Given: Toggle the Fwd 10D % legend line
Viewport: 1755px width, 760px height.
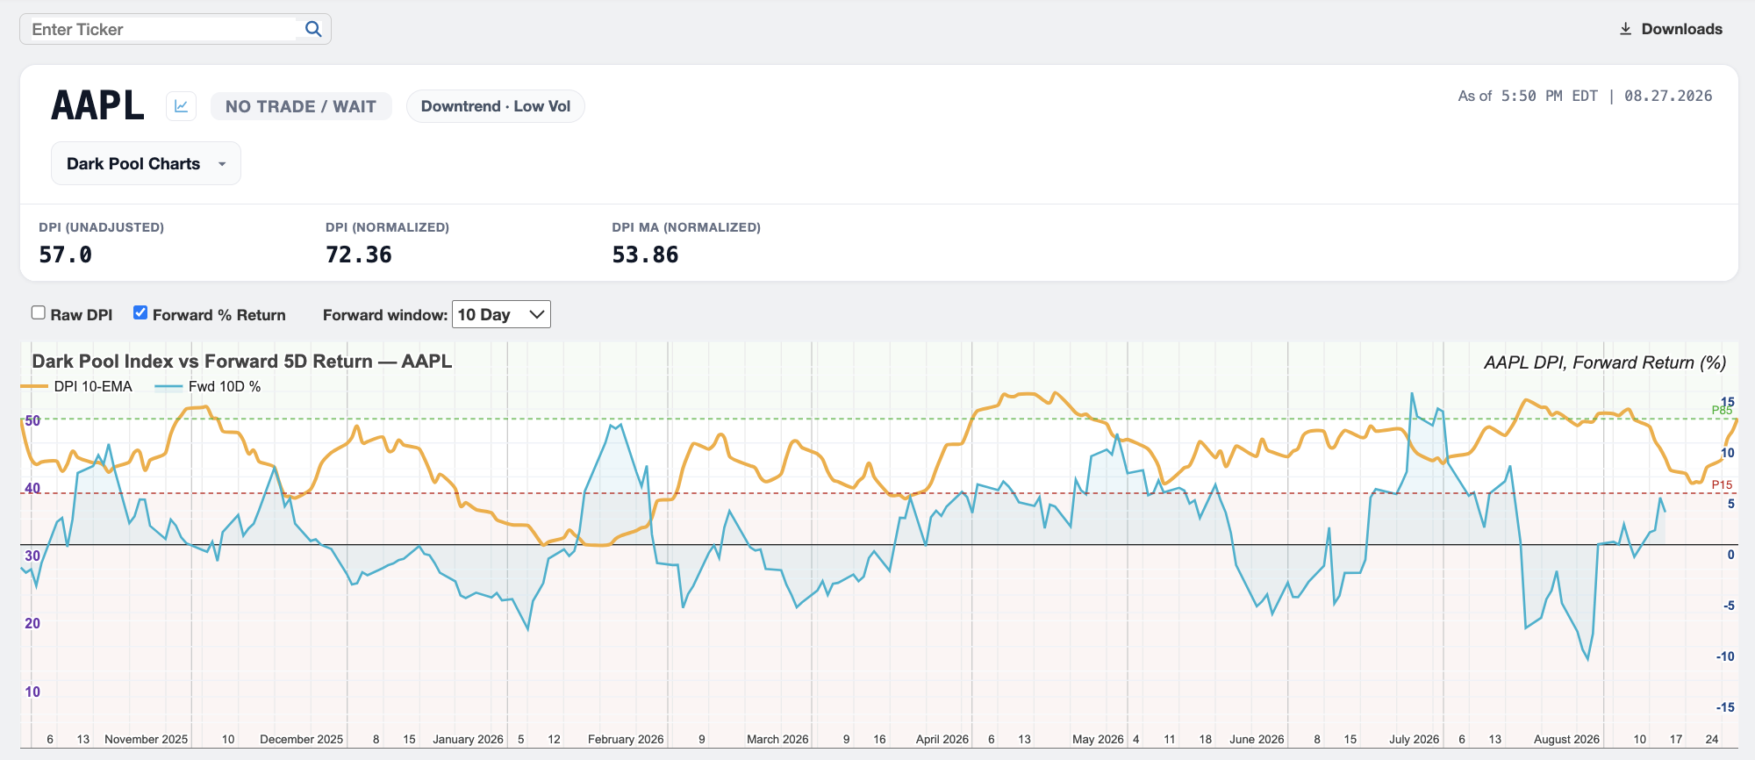Looking at the screenshot, I should point(208,386).
